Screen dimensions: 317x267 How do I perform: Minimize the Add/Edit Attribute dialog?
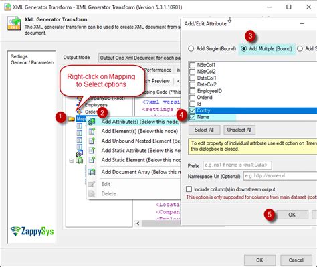(x=302, y=23)
